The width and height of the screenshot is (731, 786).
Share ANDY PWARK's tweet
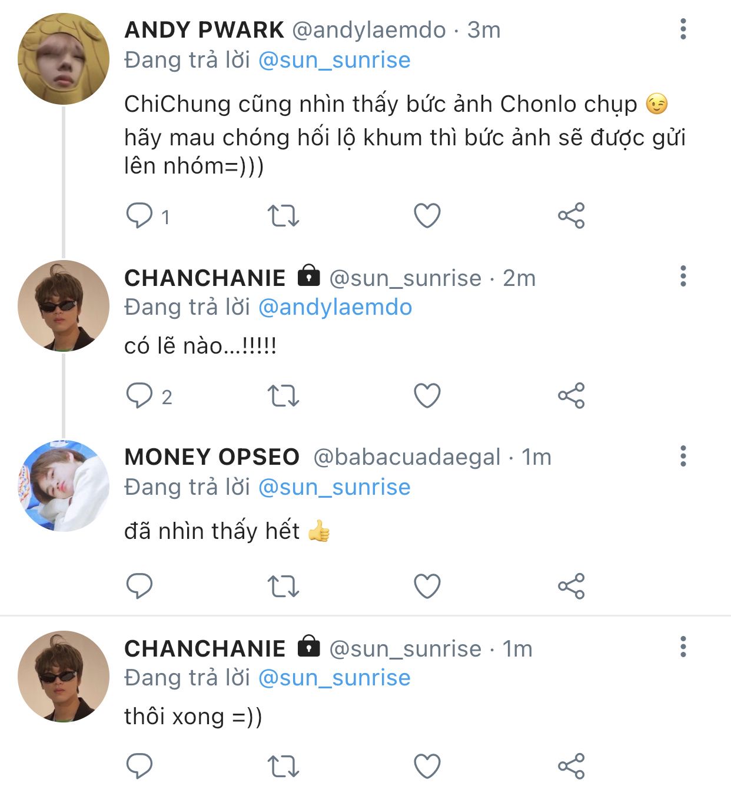pos(571,215)
